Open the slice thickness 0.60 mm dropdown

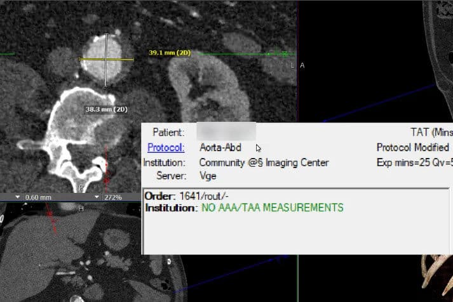pyautogui.click(x=18, y=197)
